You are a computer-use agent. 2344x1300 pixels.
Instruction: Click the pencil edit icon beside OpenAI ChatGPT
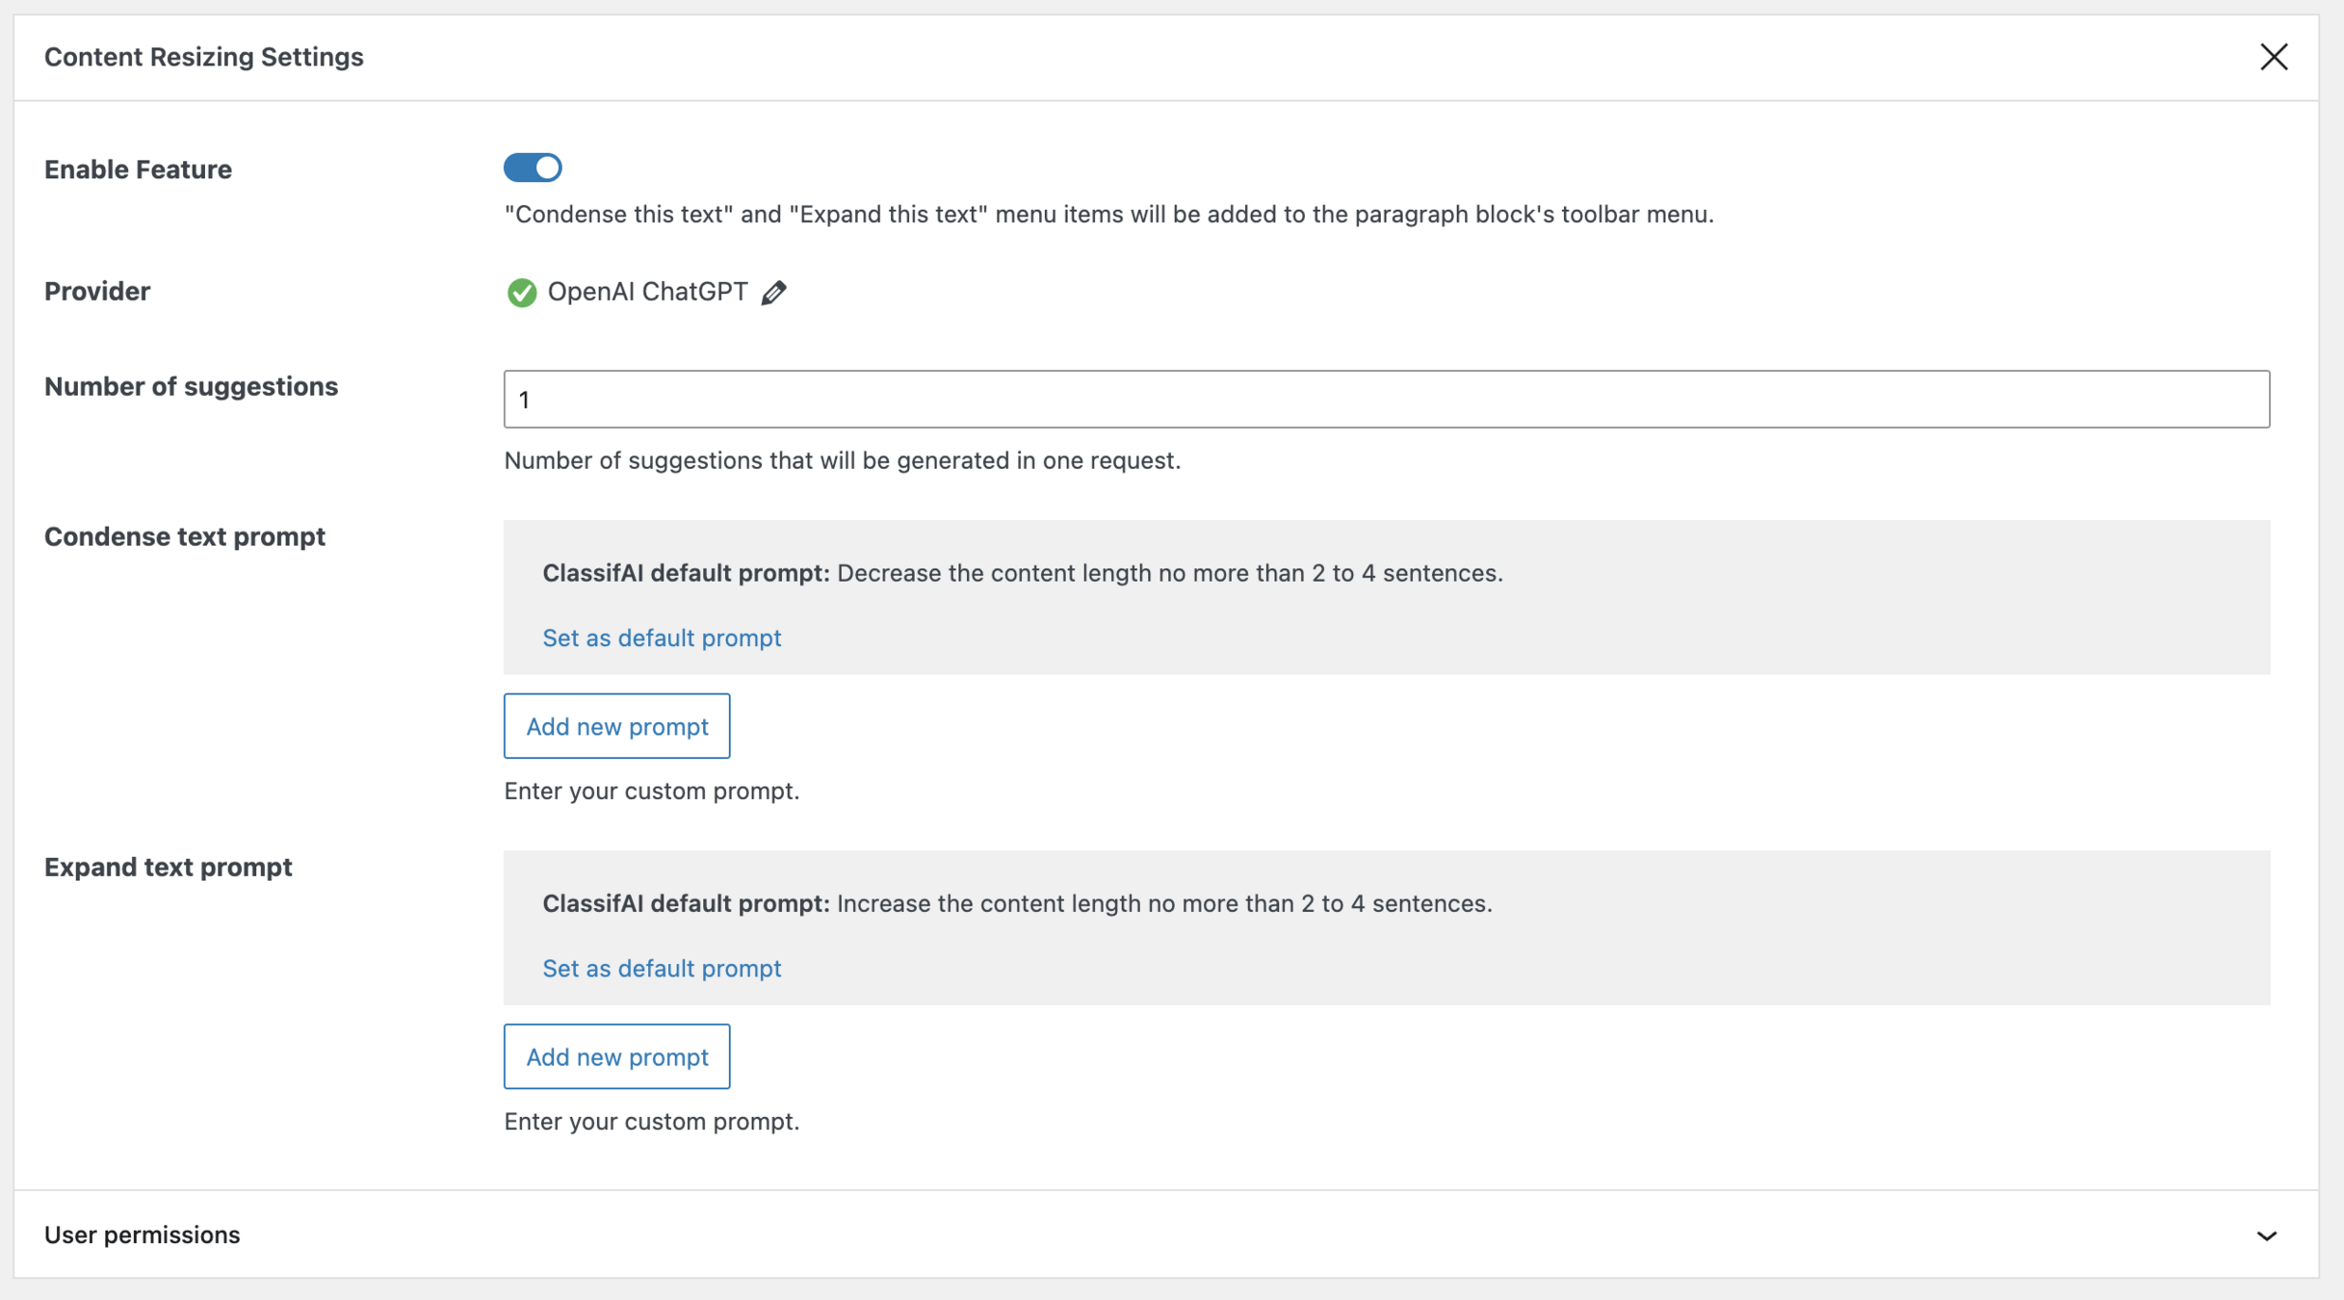tap(773, 293)
